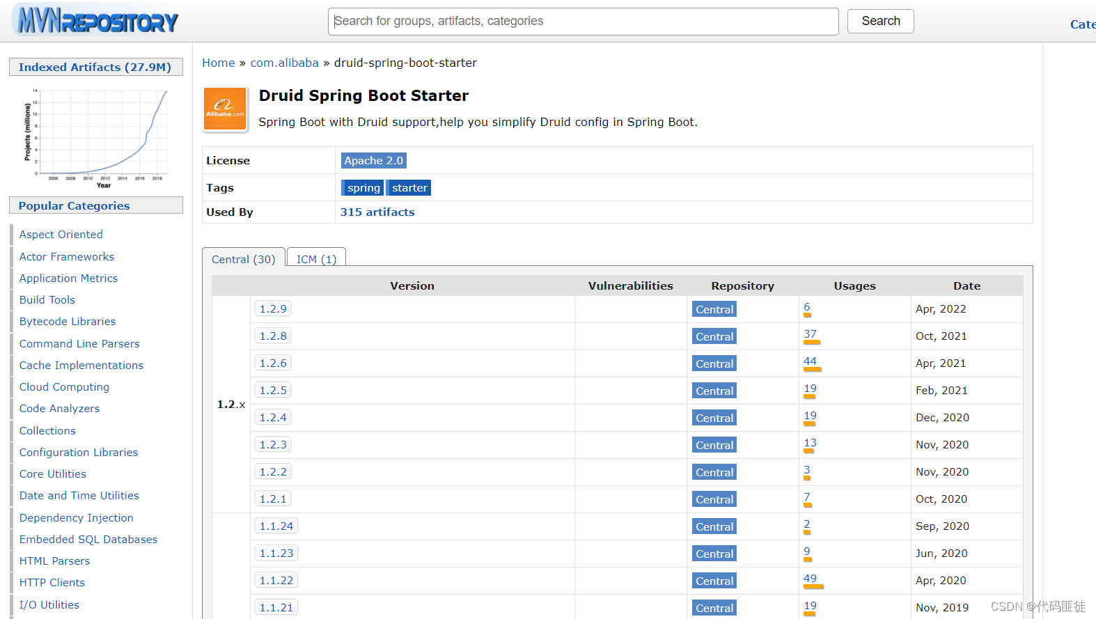Viewport: 1096px width, 619px height.
Task: Open version 1.1.24
Action: tap(276, 526)
